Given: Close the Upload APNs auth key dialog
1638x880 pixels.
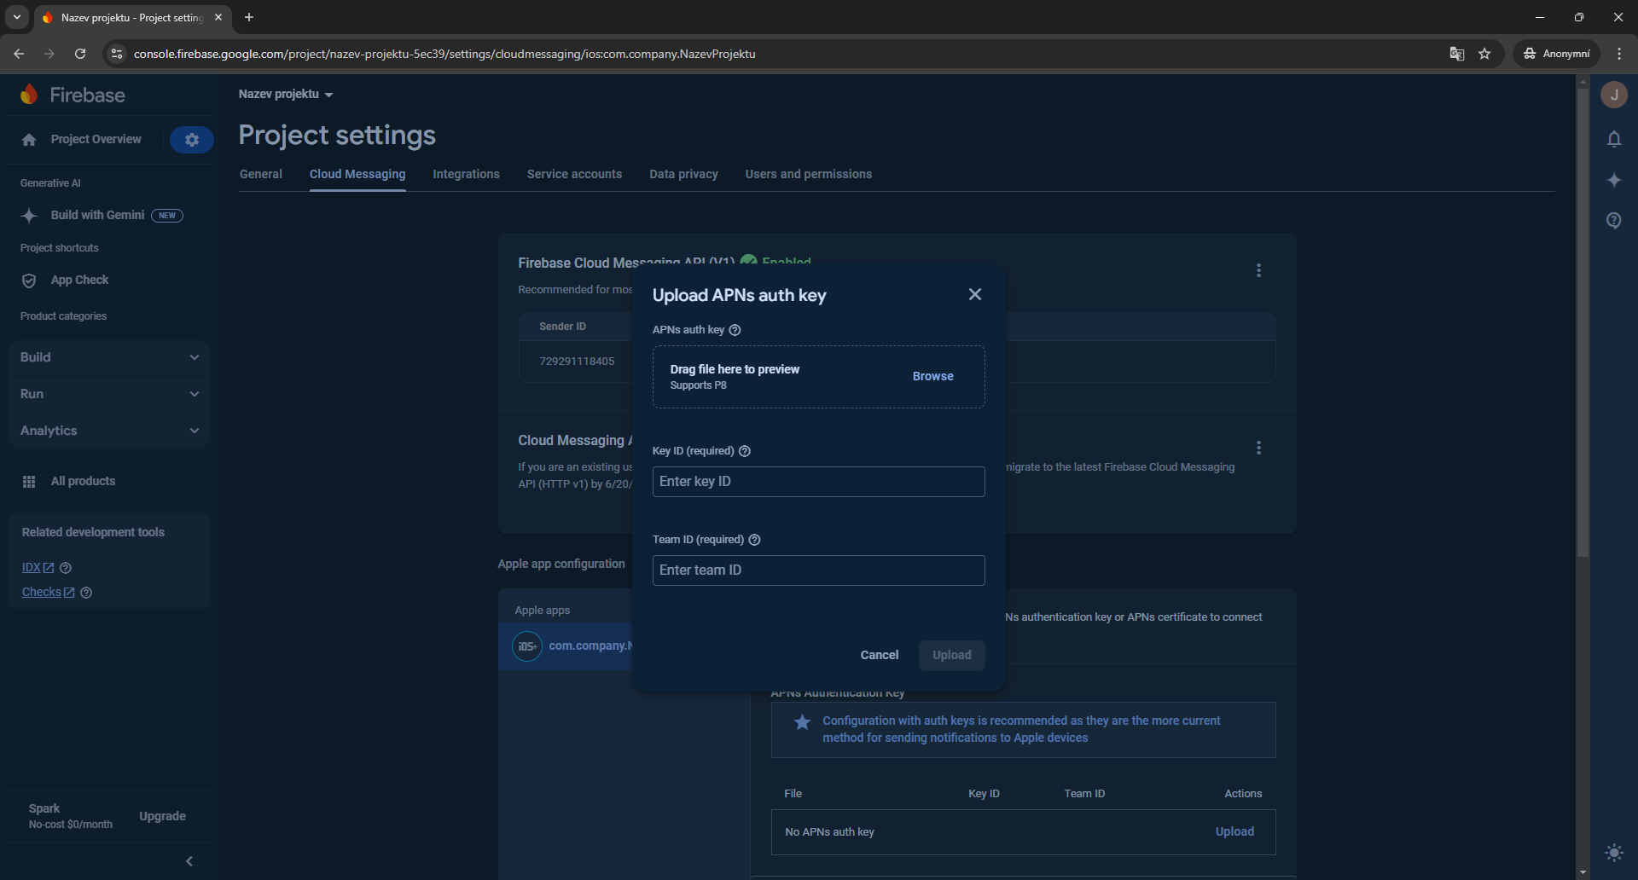Looking at the screenshot, I should click(x=975, y=294).
